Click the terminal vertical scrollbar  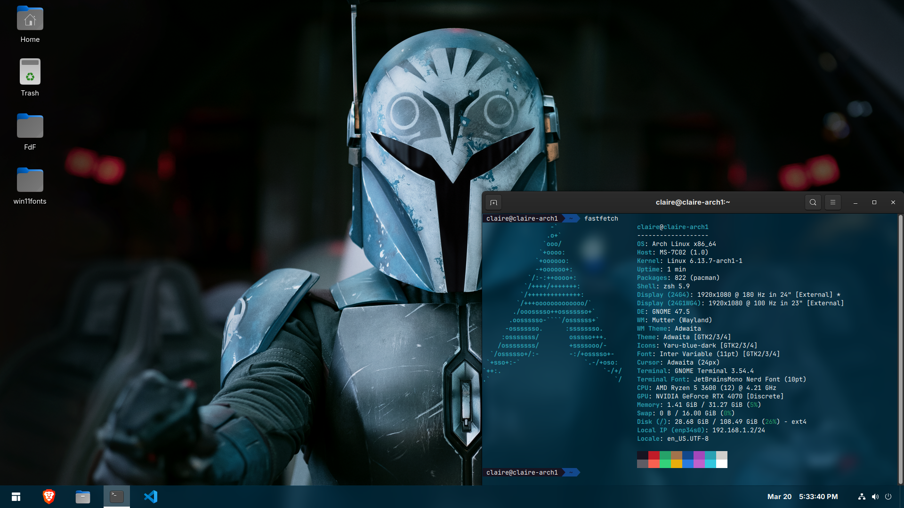click(x=900, y=349)
